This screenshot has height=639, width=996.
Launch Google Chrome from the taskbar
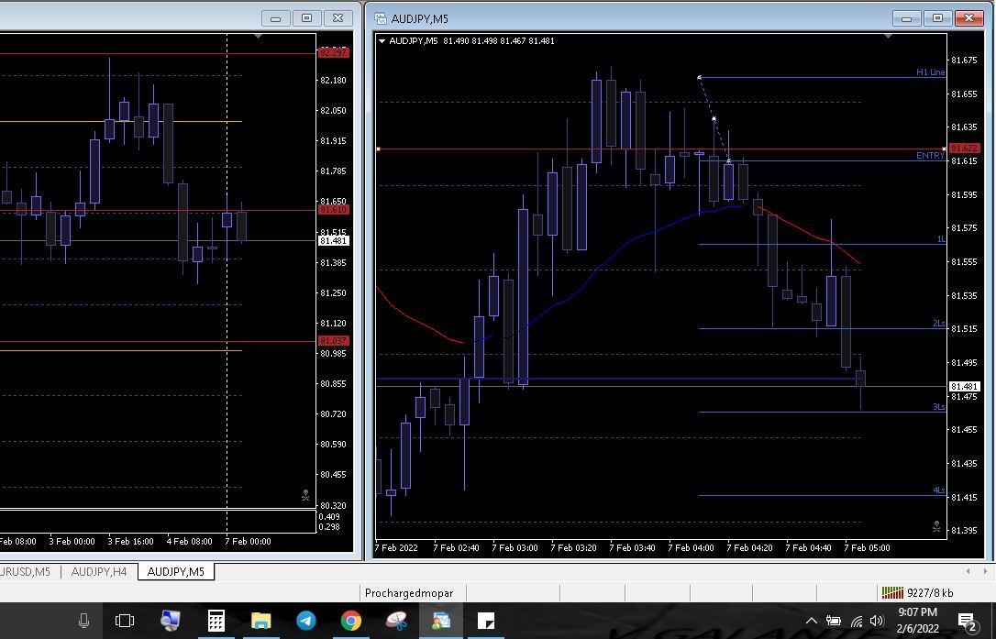(350, 621)
